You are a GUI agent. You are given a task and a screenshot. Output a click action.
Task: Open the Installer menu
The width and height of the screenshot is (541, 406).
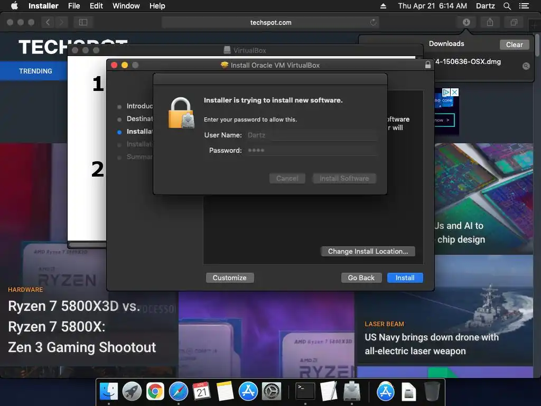click(43, 6)
